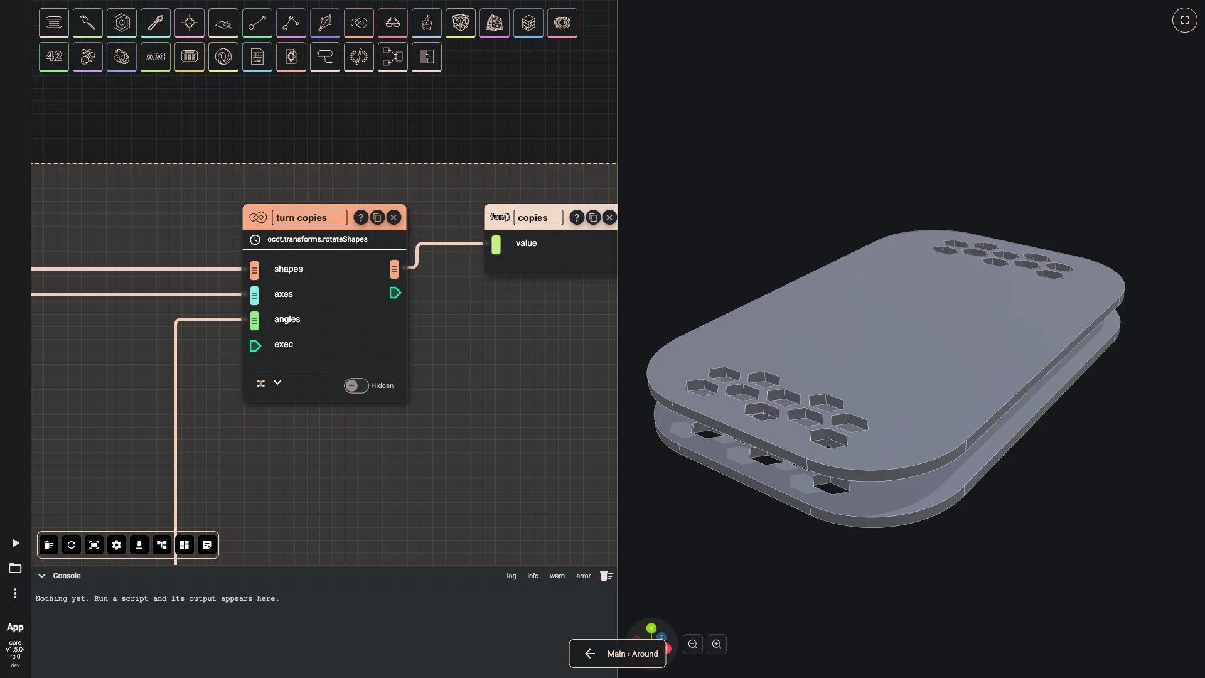Click the exec output port on turn copies
The image size is (1205, 678).
click(395, 293)
